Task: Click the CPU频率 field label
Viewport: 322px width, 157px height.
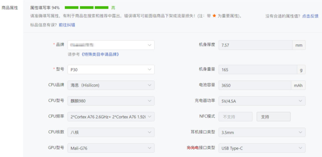Action: click(x=56, y=116)
